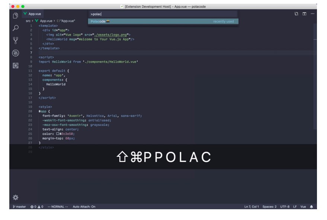Open the Search view in activity bar
The image size is (327, 220).
pyautogui.click(x=15, y=28)
